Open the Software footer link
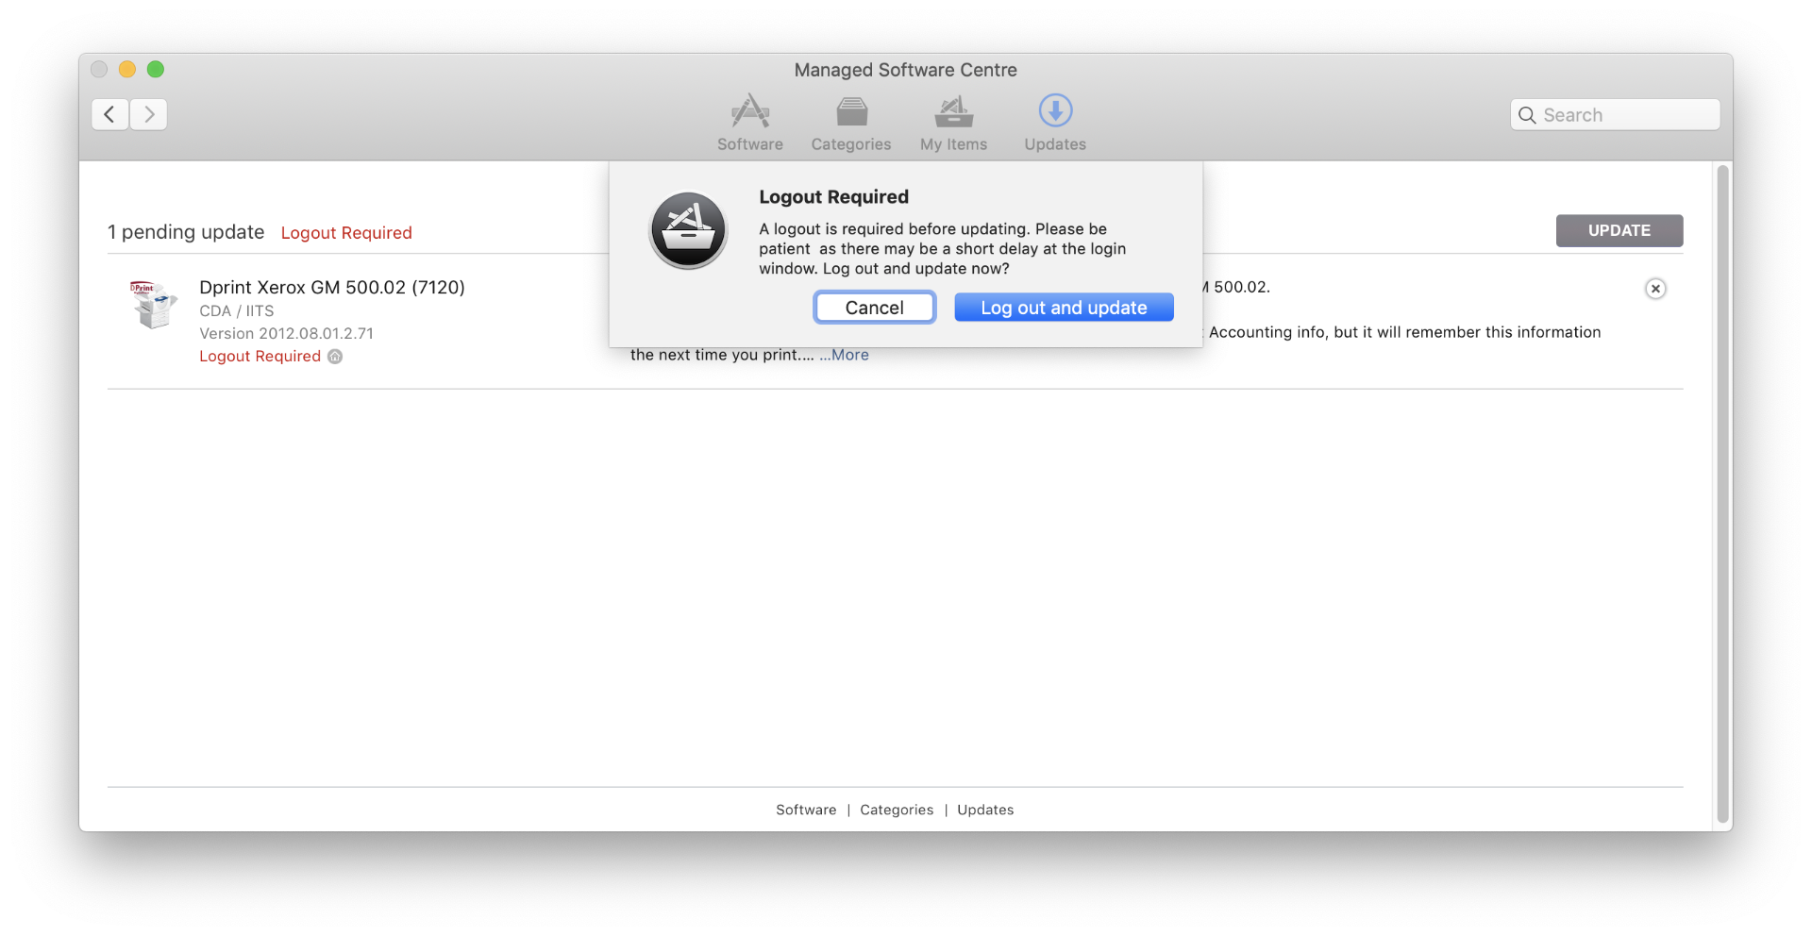 coord(806,810)
